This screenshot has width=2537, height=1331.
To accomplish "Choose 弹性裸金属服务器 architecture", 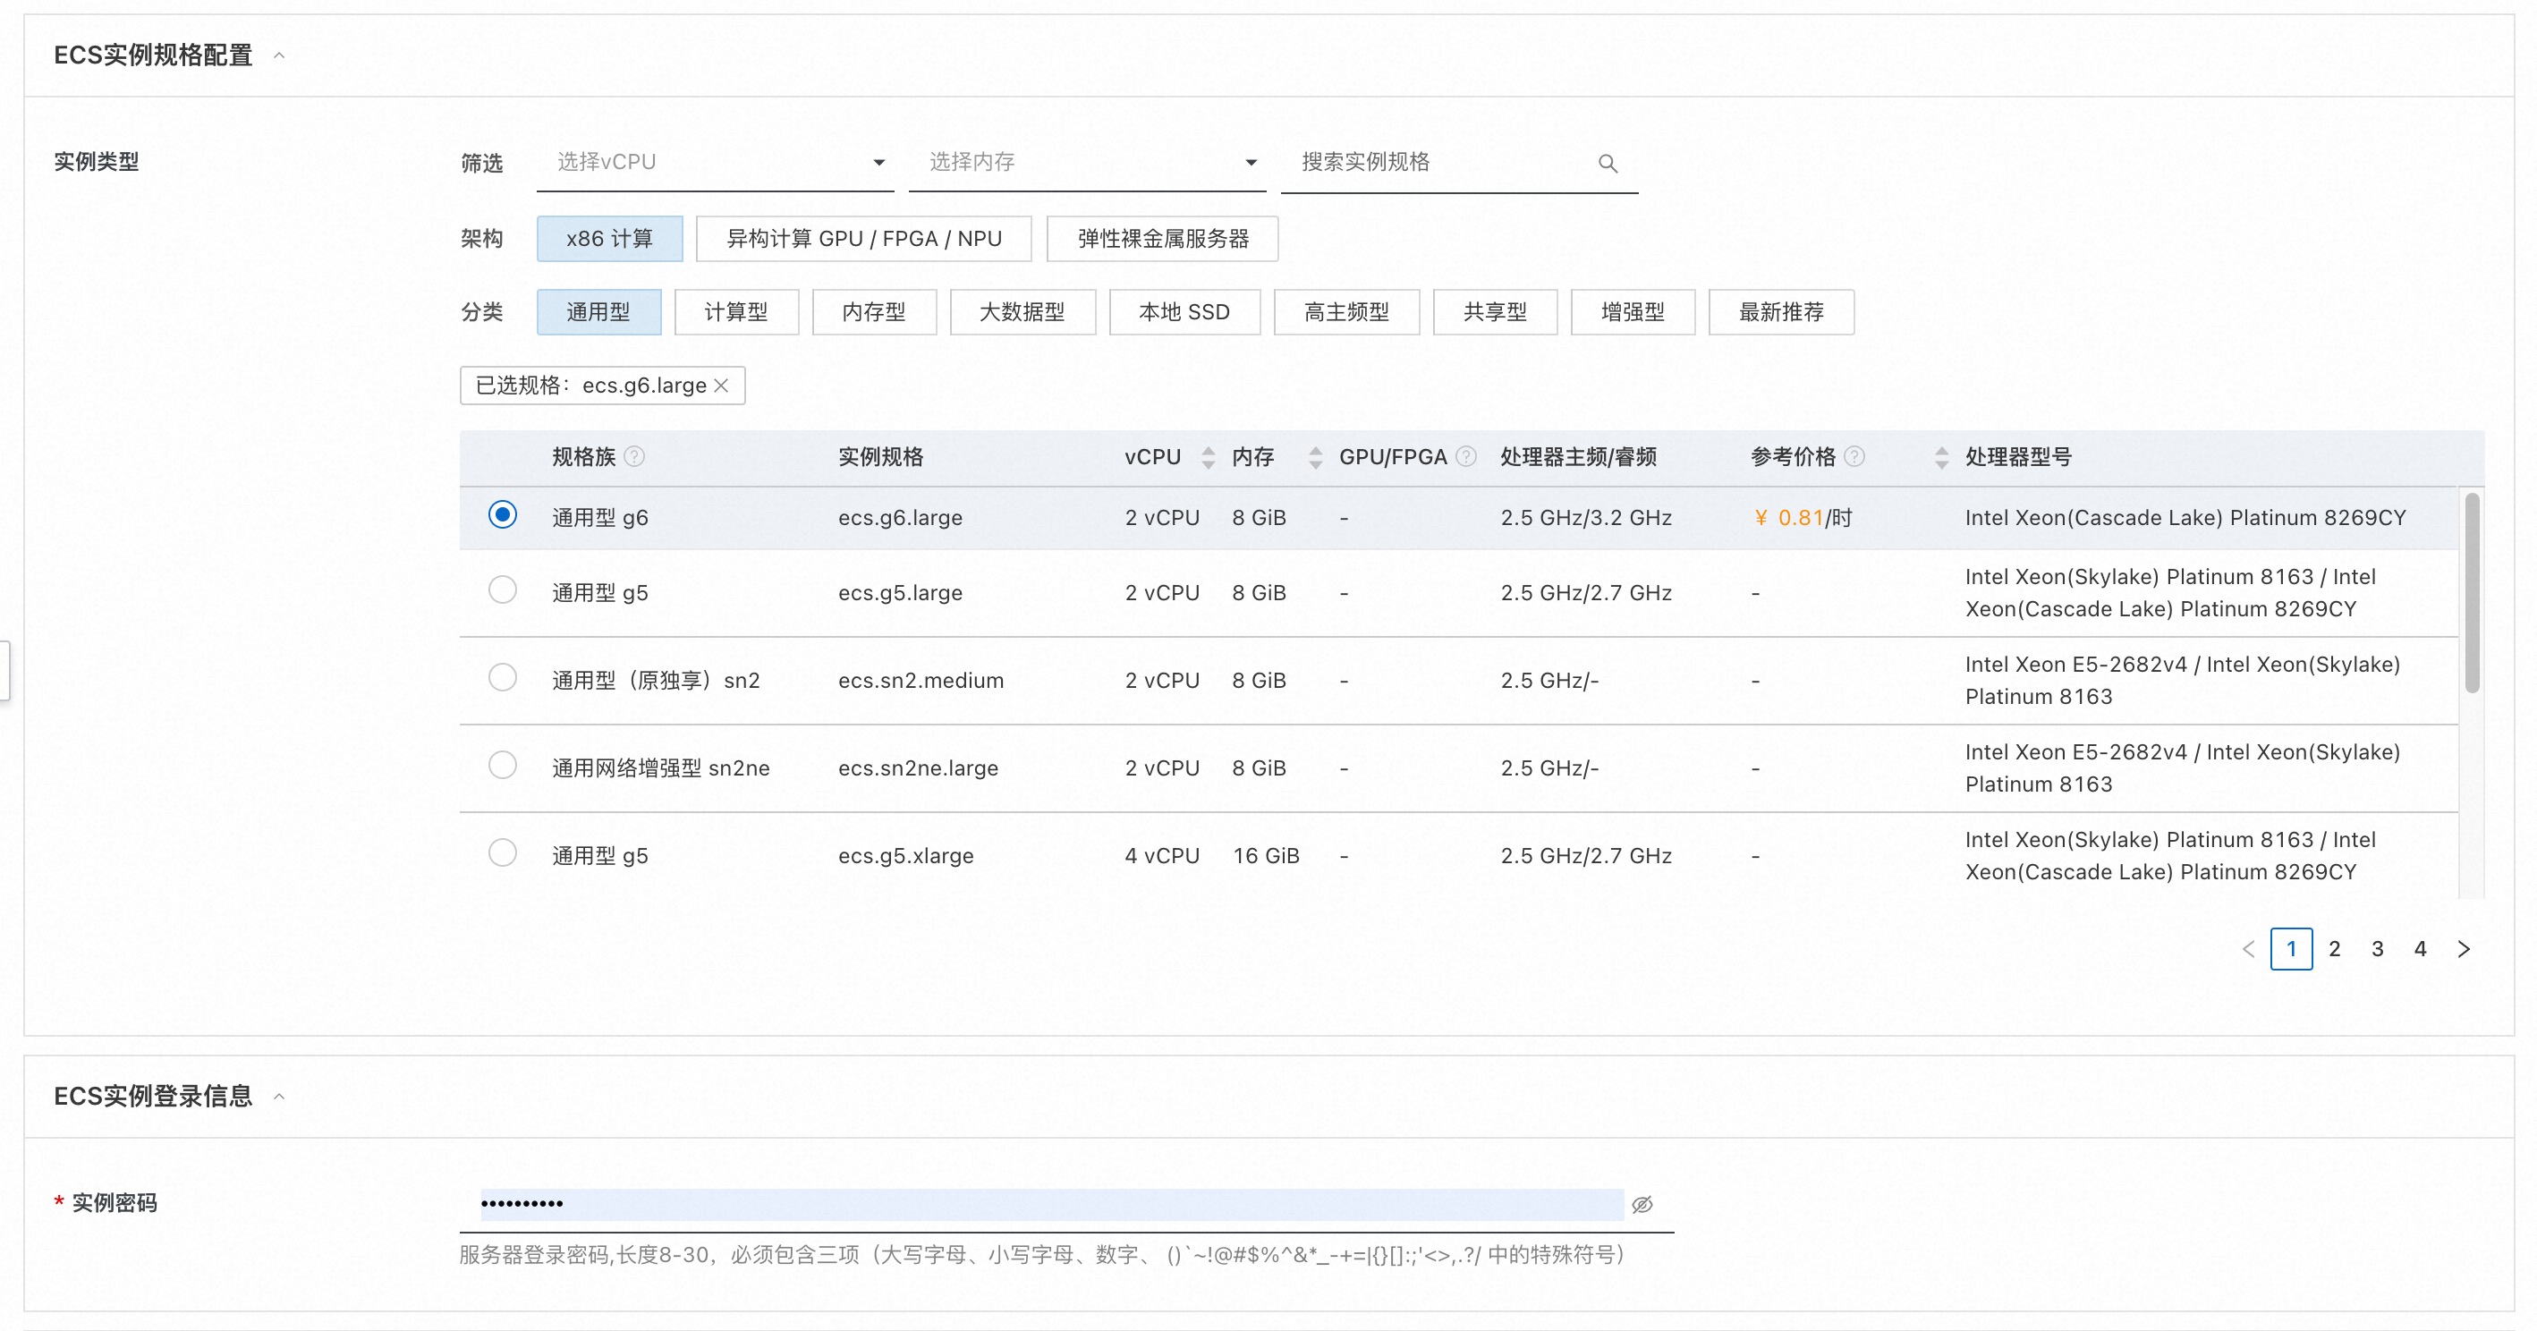I will point(1162,238).
